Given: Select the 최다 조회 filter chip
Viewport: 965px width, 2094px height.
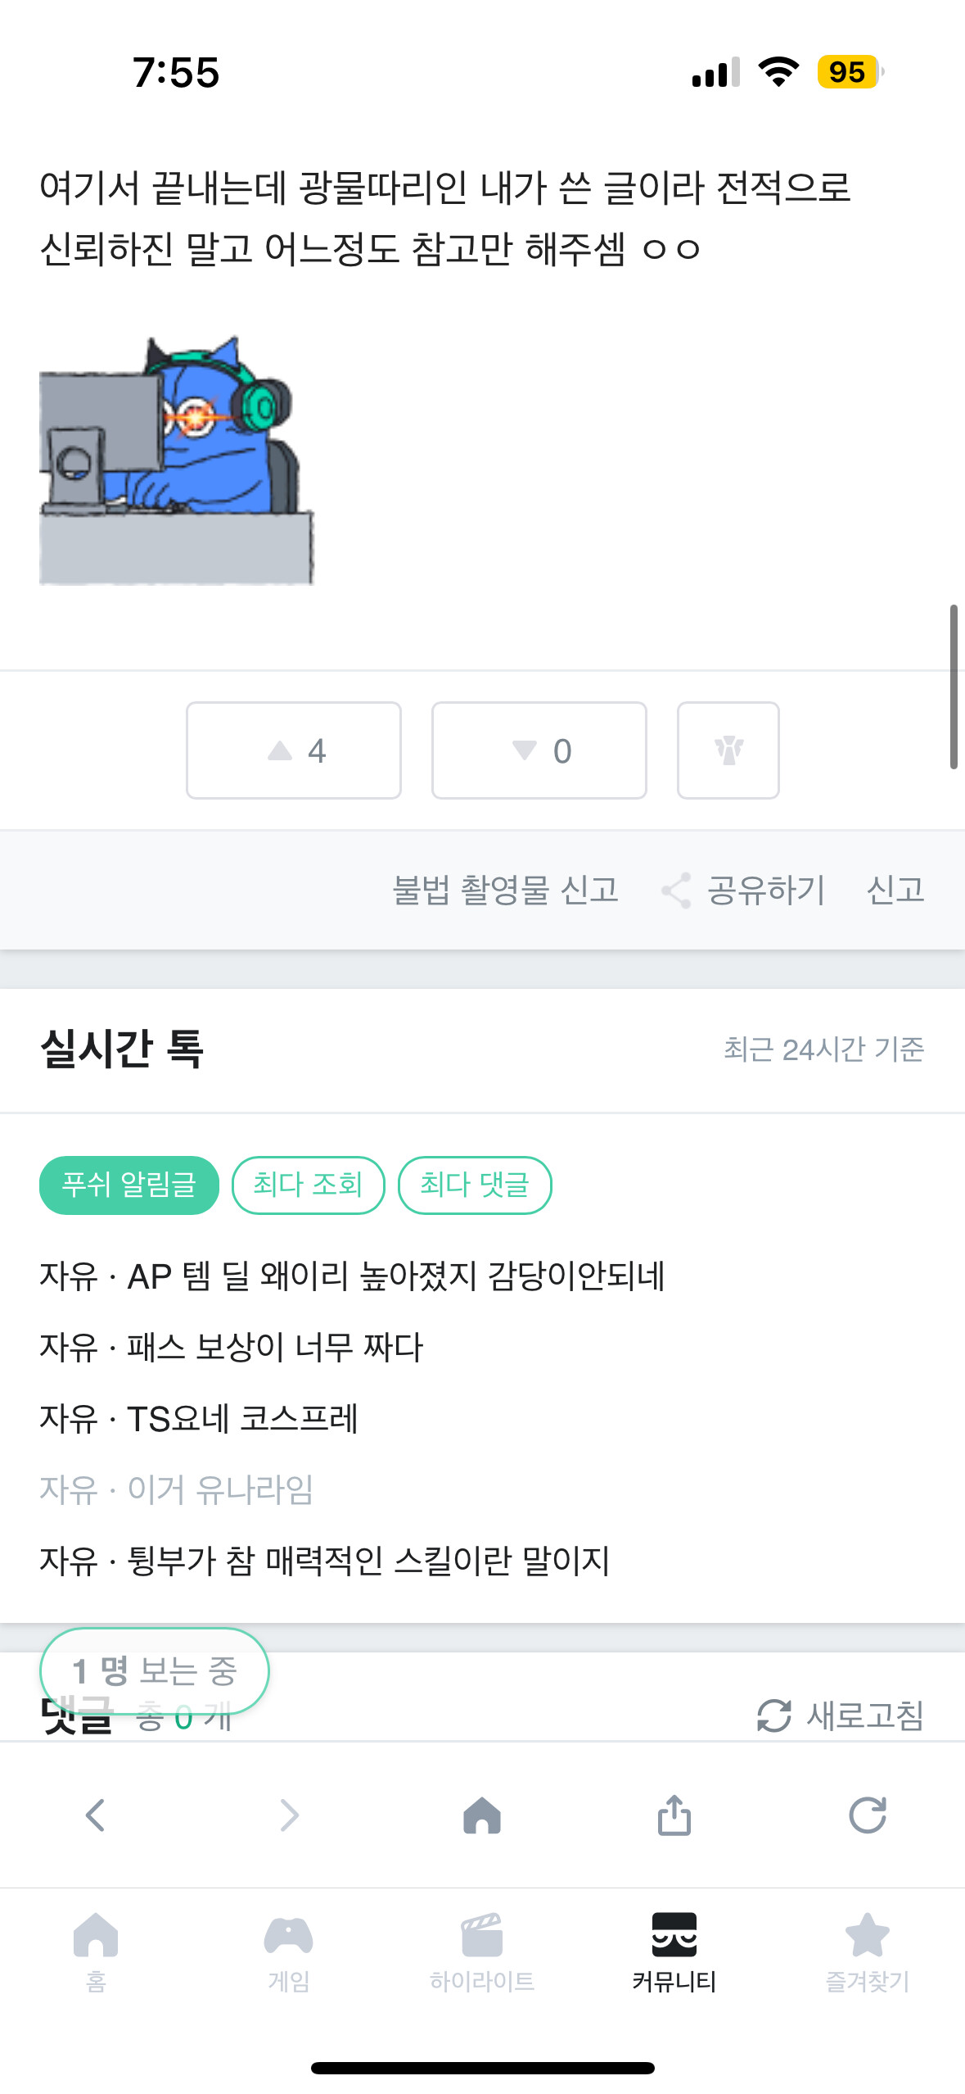Looking at the screenshot, I should pos(308,1185).
